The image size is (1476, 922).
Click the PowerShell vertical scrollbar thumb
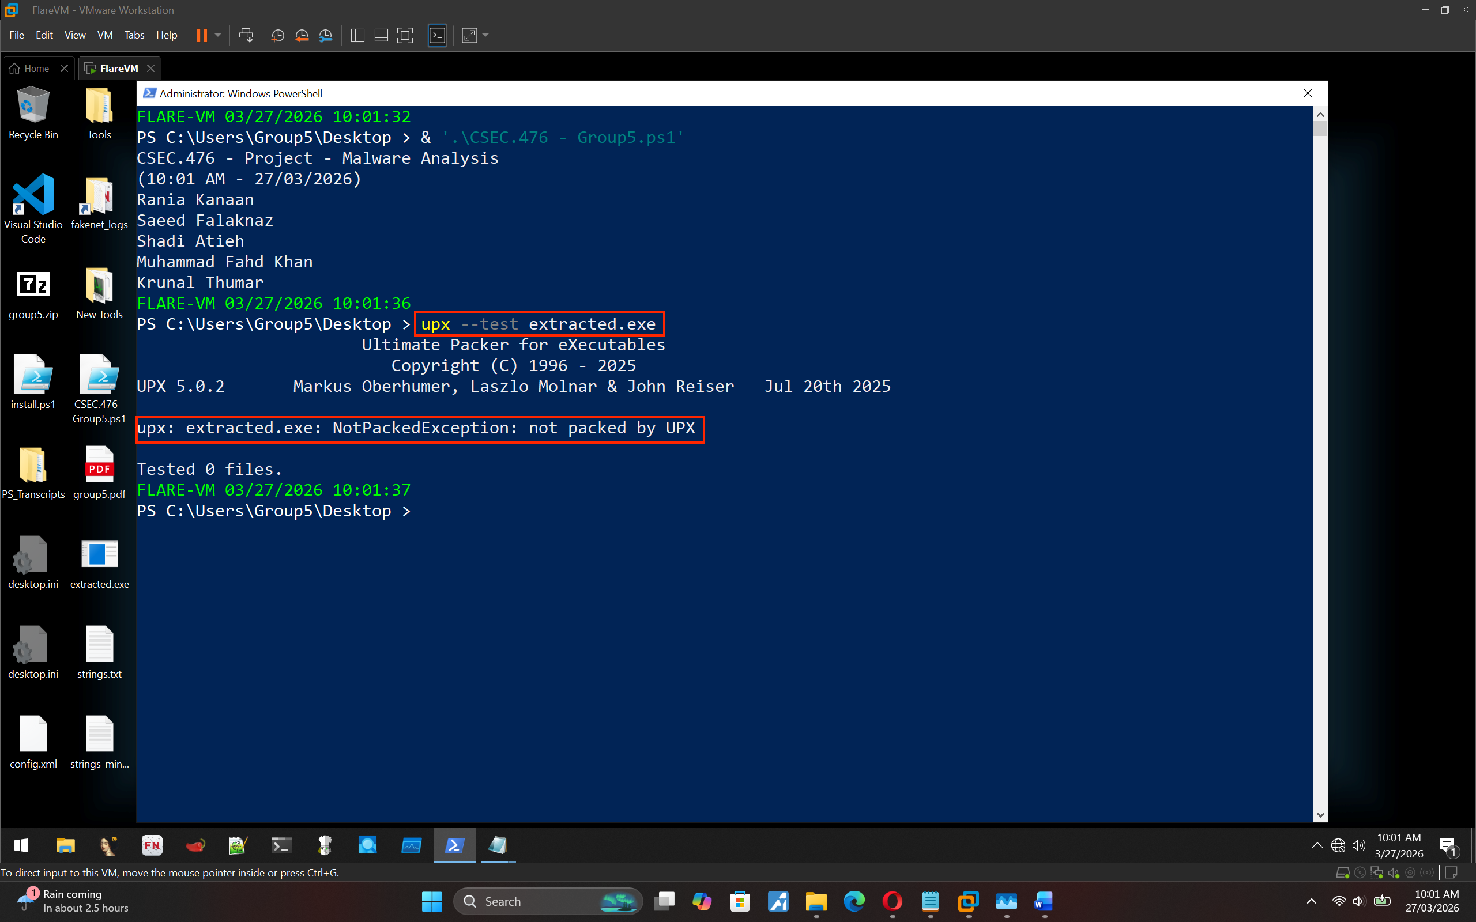click(1320, 129)
